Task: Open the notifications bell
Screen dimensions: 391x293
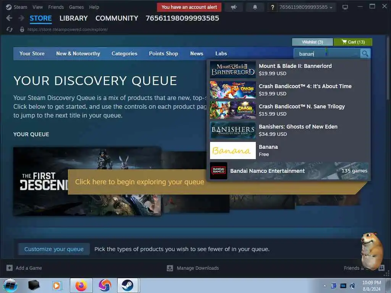Action: click(x=255, y=7)
